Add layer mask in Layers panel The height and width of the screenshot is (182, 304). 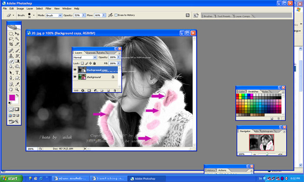click(x=89, y=91)
